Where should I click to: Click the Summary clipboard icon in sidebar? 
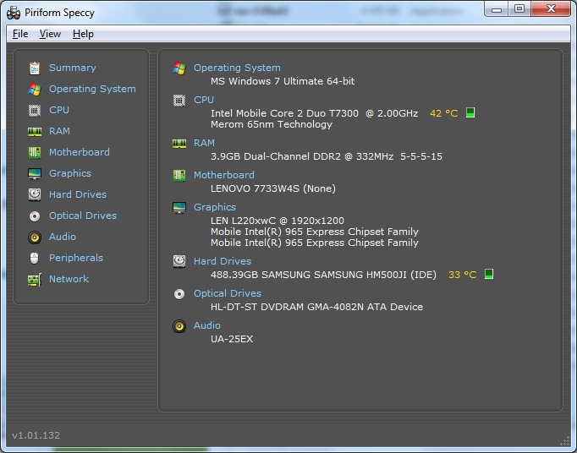point(35,68)
